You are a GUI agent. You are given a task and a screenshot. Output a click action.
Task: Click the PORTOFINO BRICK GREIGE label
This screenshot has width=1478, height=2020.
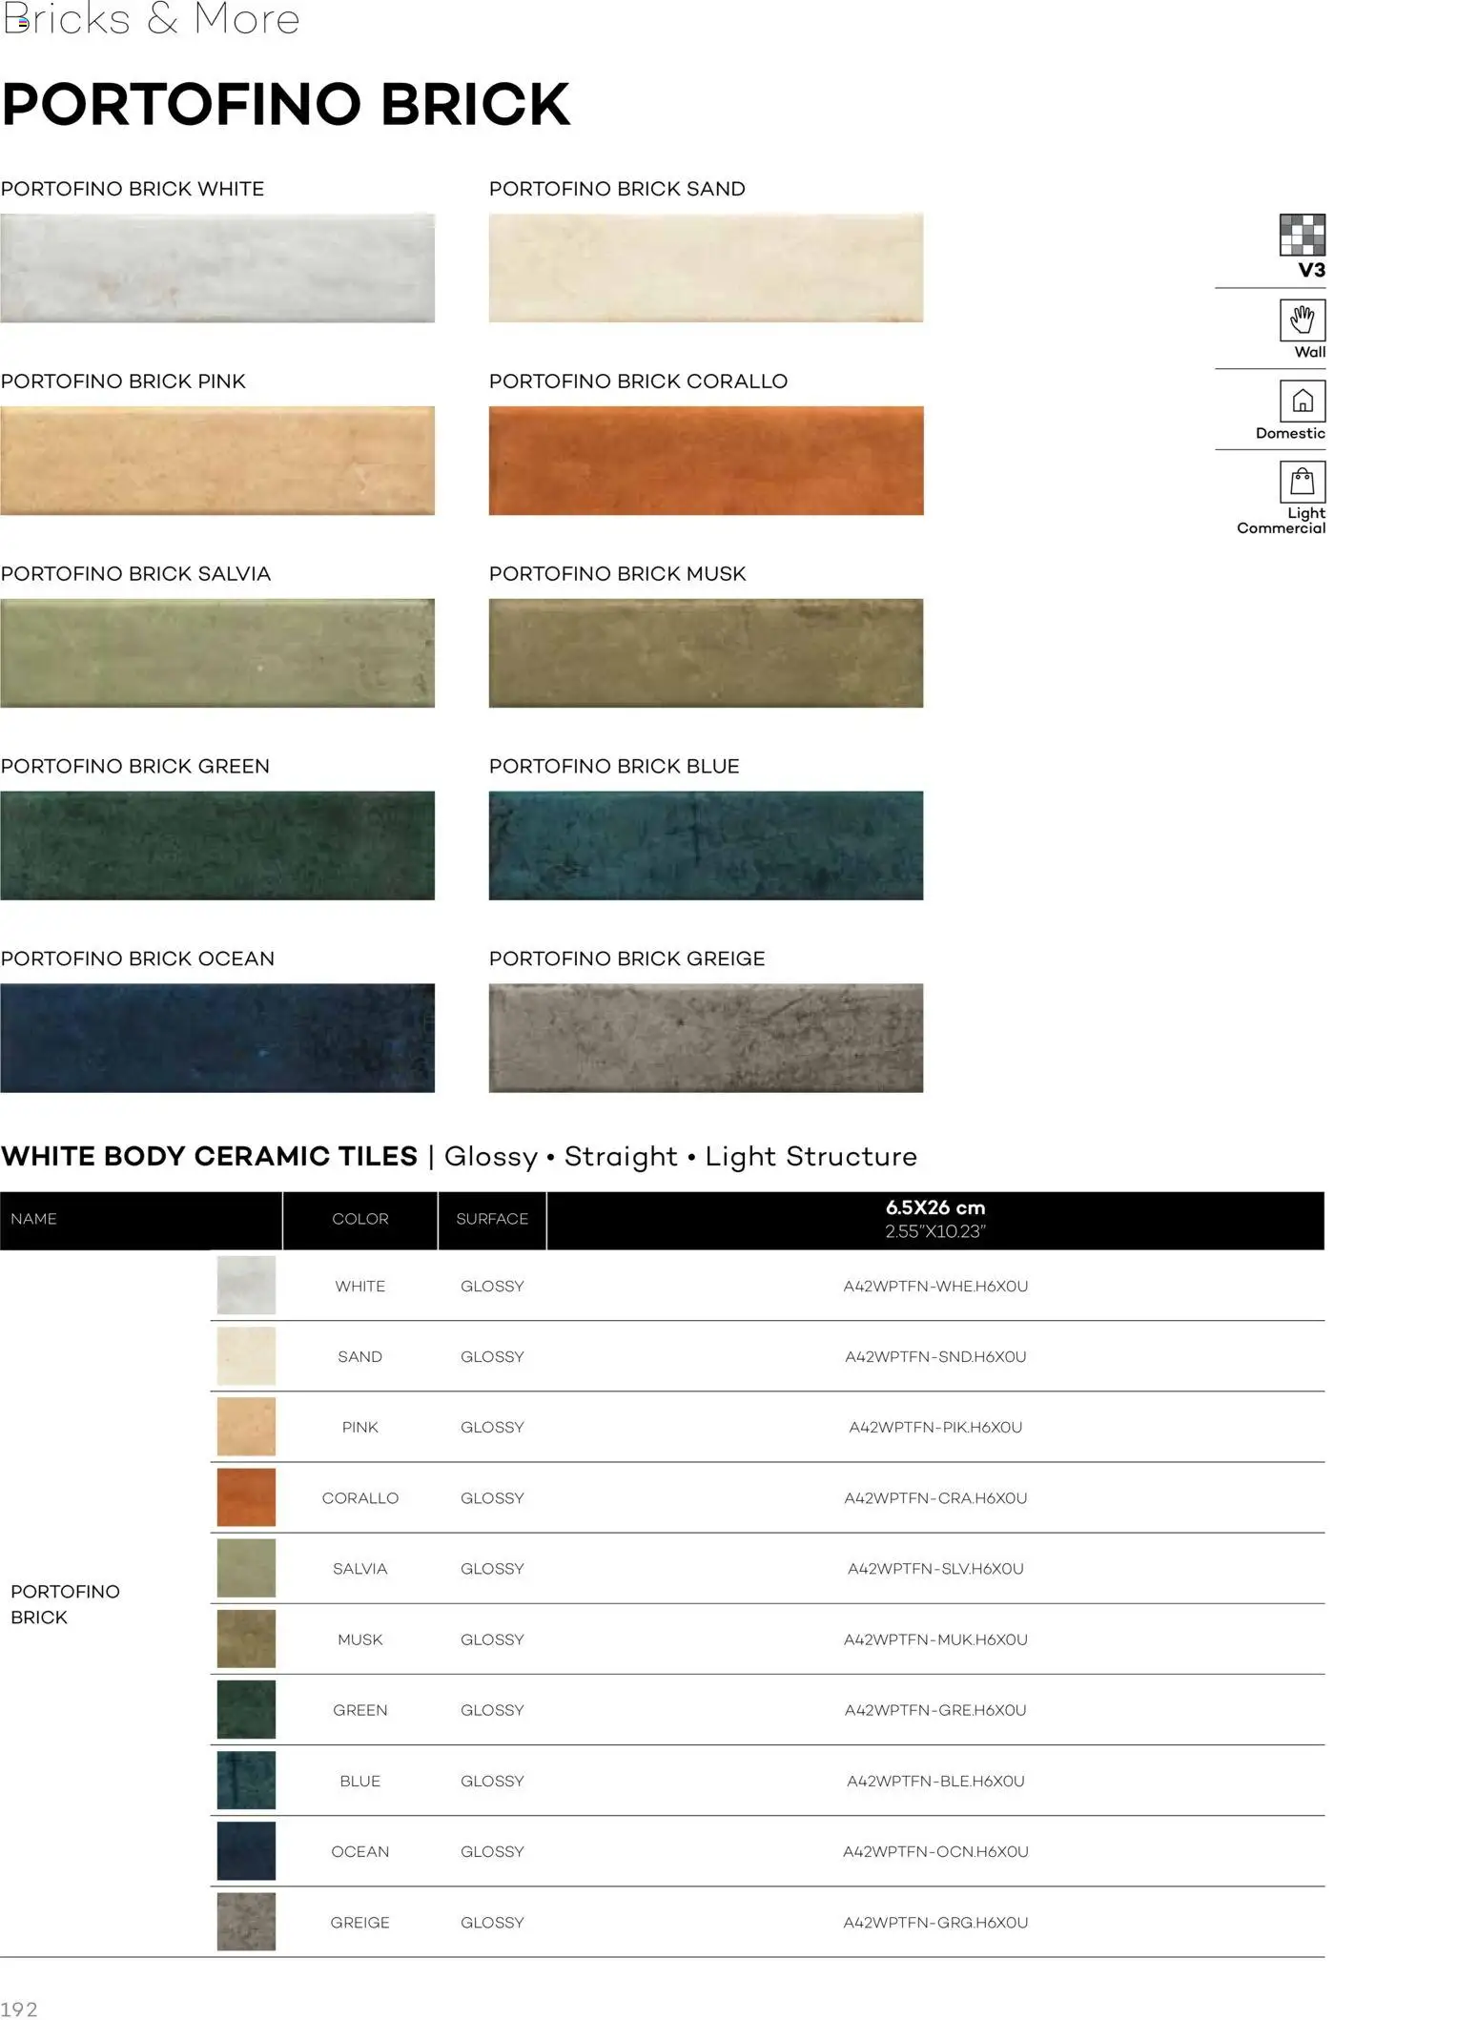(626, 958)
